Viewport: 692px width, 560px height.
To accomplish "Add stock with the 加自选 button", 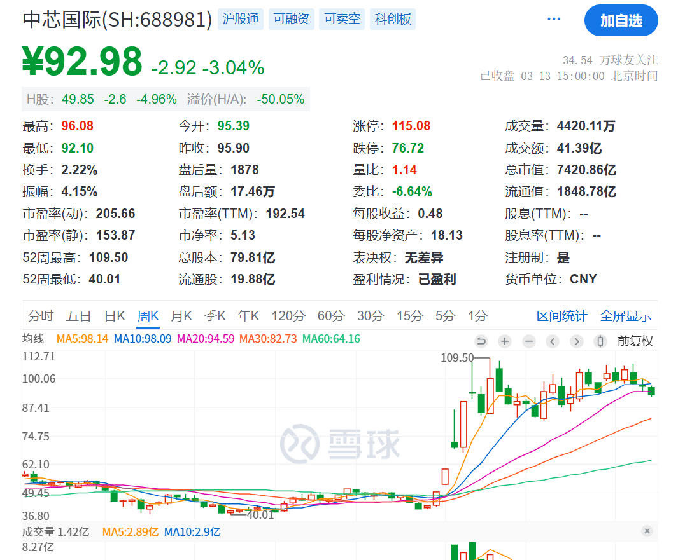I will tap(621, 21).
